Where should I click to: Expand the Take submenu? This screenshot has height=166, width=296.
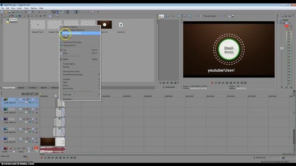(80, 82)
